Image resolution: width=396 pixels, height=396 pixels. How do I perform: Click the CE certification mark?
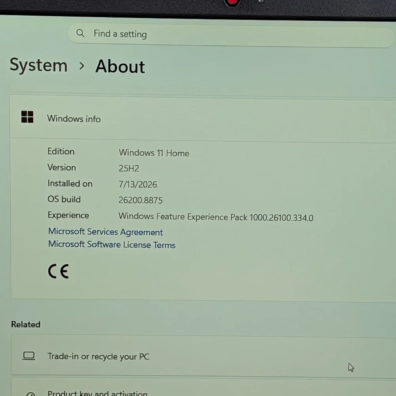(58, 271)
